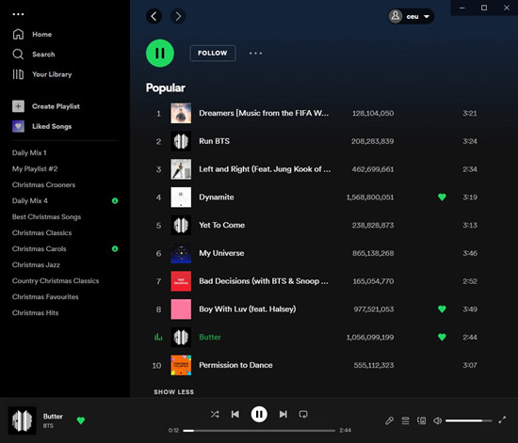This screenshot has height=443, width=518.
Task: Expand the ceu user account dropdown
Action: click(x=411, y=16)
